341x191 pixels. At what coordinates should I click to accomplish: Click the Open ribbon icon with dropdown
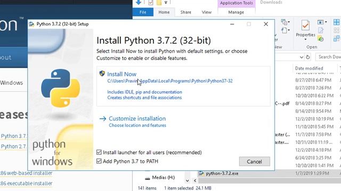click(x=322, y=22)
